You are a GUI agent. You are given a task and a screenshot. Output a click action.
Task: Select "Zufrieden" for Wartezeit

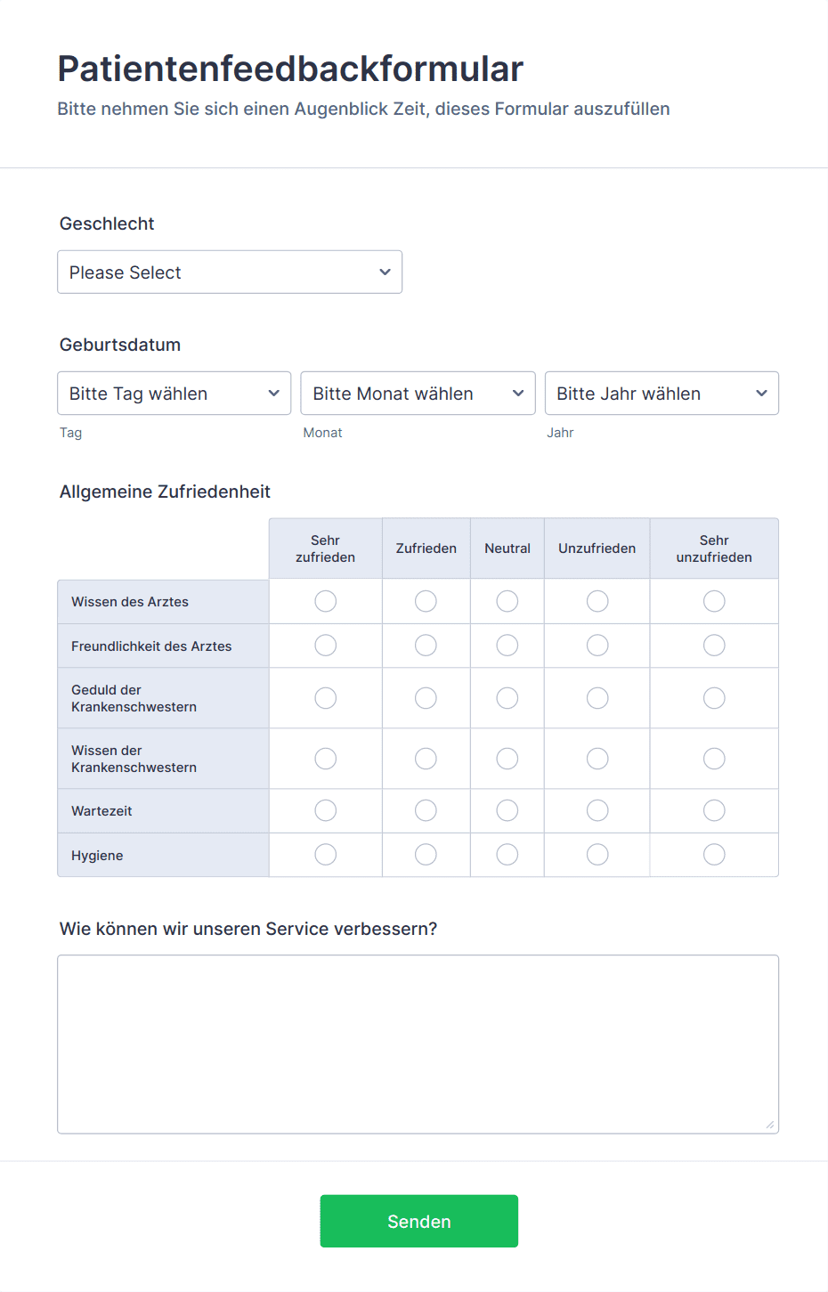[x=426, y=810]
